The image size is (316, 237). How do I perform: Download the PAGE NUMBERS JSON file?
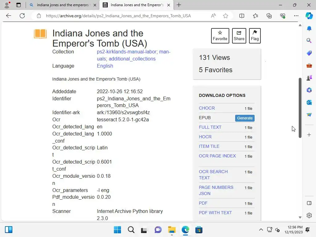click(x=216, y=190)
